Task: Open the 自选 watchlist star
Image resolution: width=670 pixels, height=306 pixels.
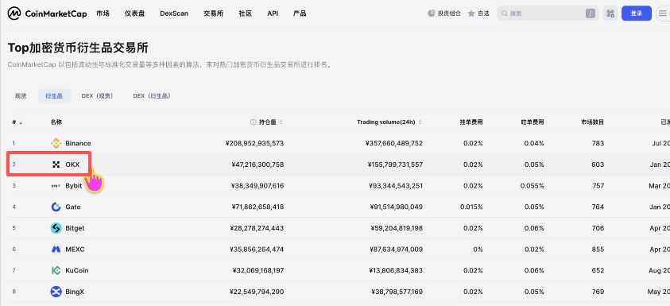Action: [x=471, y=14]
